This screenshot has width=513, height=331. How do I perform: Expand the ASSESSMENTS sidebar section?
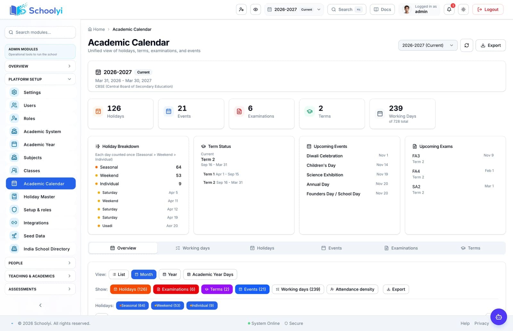click(40, 289)
